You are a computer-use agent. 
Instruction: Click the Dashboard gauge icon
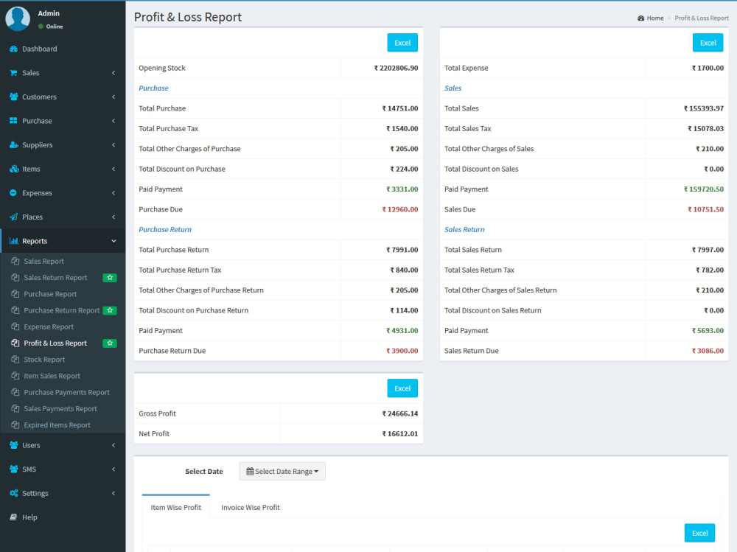[x=13, y=49]
